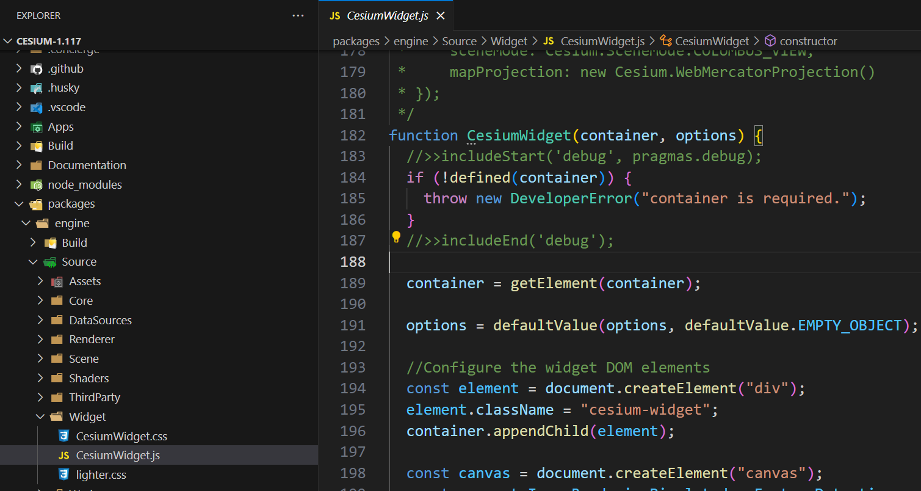Click EMPTY_OBJECT on line 191
The image size is (921, 491).
point(850,326)
